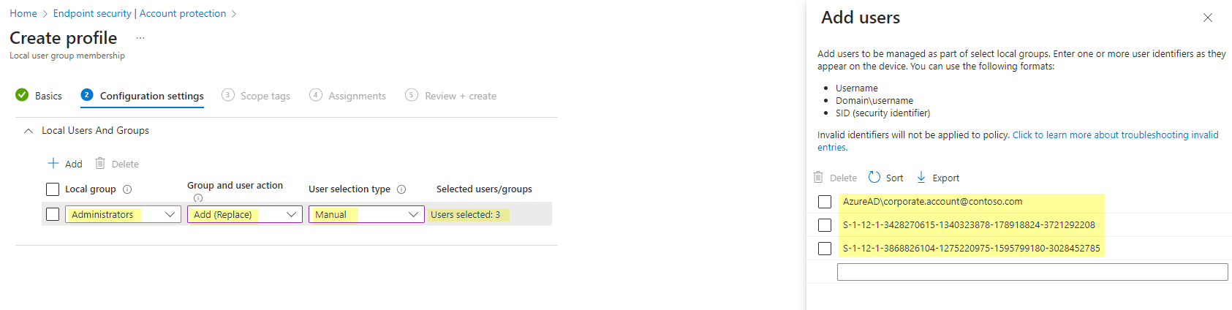Click the ellipsis icon beside Create profile
Screen dimensions: 1232x310
coord(140,38)
